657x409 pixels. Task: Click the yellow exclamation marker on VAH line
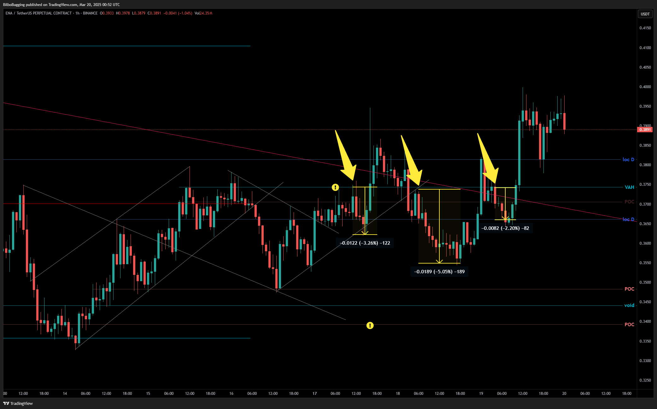point(335,187)
